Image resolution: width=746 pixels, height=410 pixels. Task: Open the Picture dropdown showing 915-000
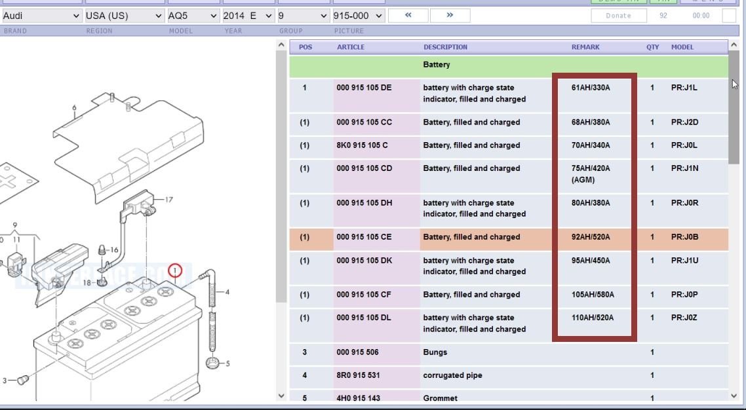[358, 15]
